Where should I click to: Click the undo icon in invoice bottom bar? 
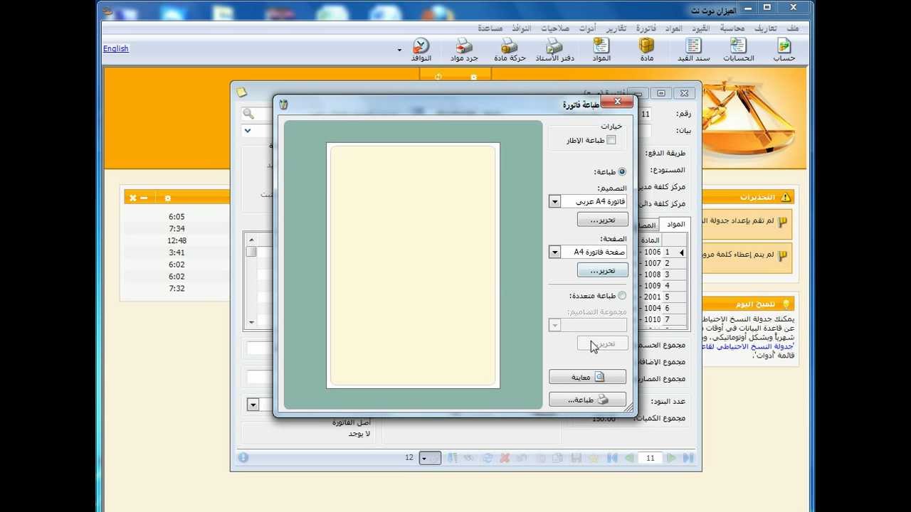[x=522, y=458]
